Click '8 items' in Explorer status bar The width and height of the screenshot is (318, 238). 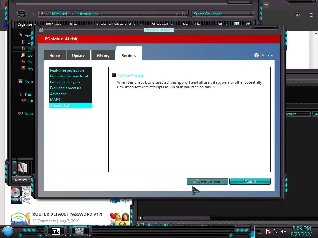21,180
